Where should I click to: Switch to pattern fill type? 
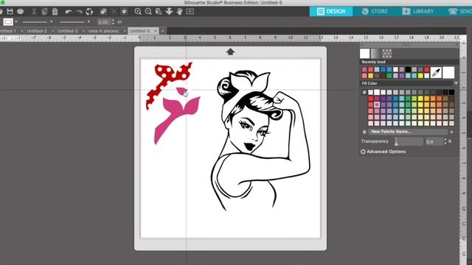(x=386, y=54)
